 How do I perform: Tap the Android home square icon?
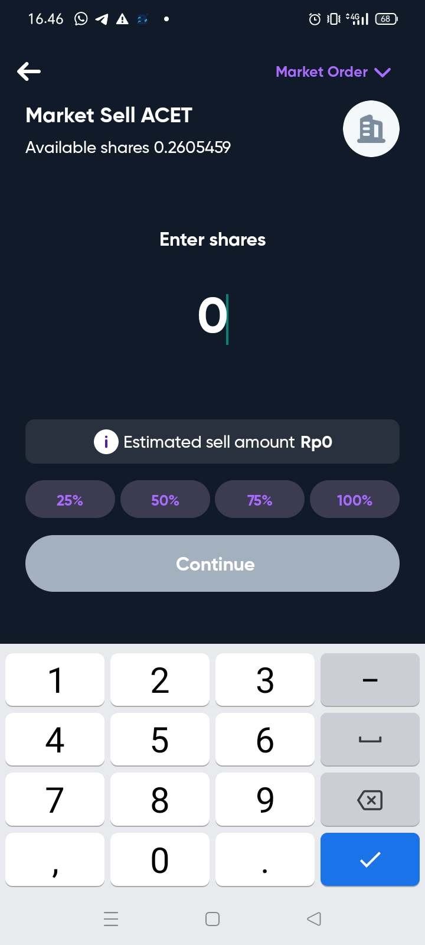(x=212, y=919)
